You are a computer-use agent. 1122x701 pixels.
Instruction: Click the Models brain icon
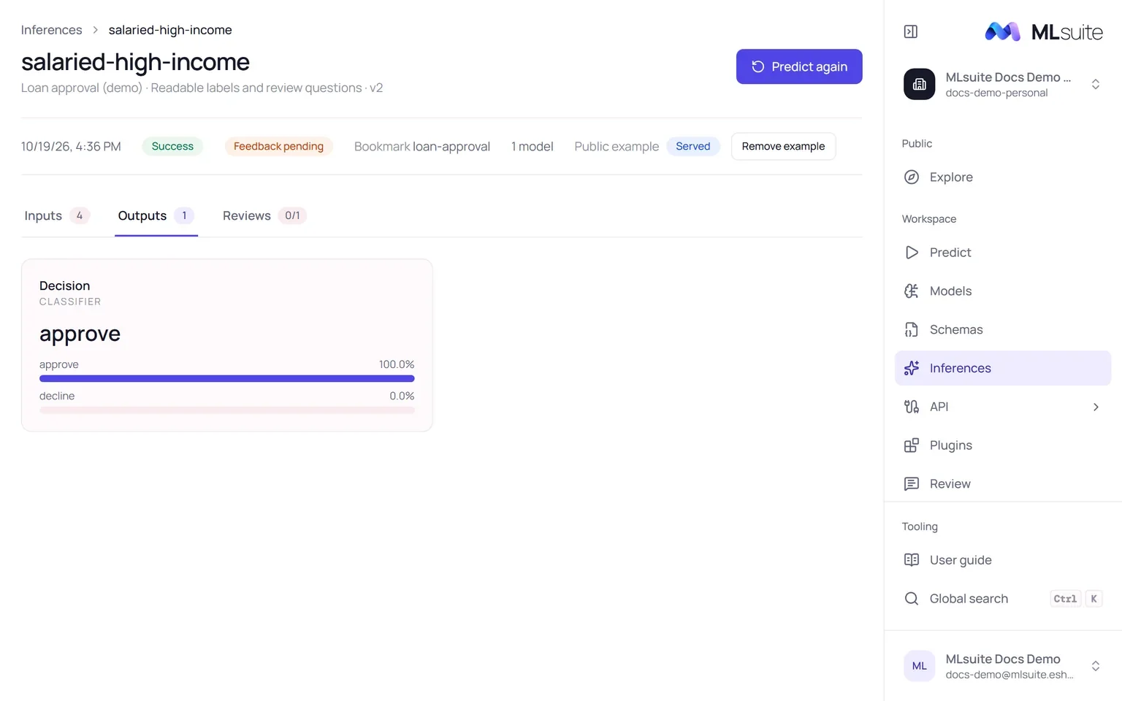click(912, 291)
